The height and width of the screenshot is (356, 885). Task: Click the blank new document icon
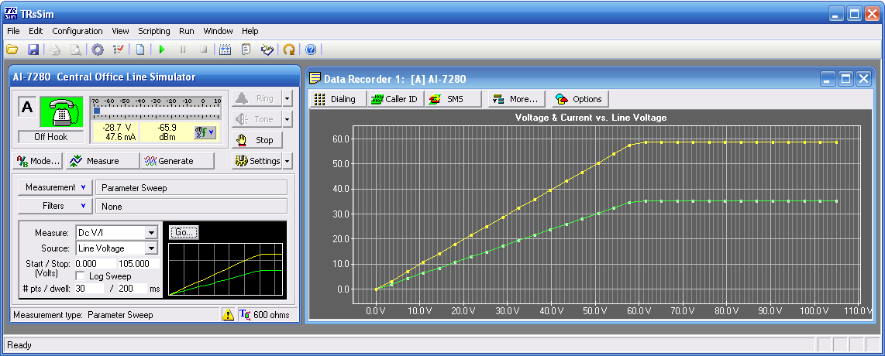click(x=140, y=50)
